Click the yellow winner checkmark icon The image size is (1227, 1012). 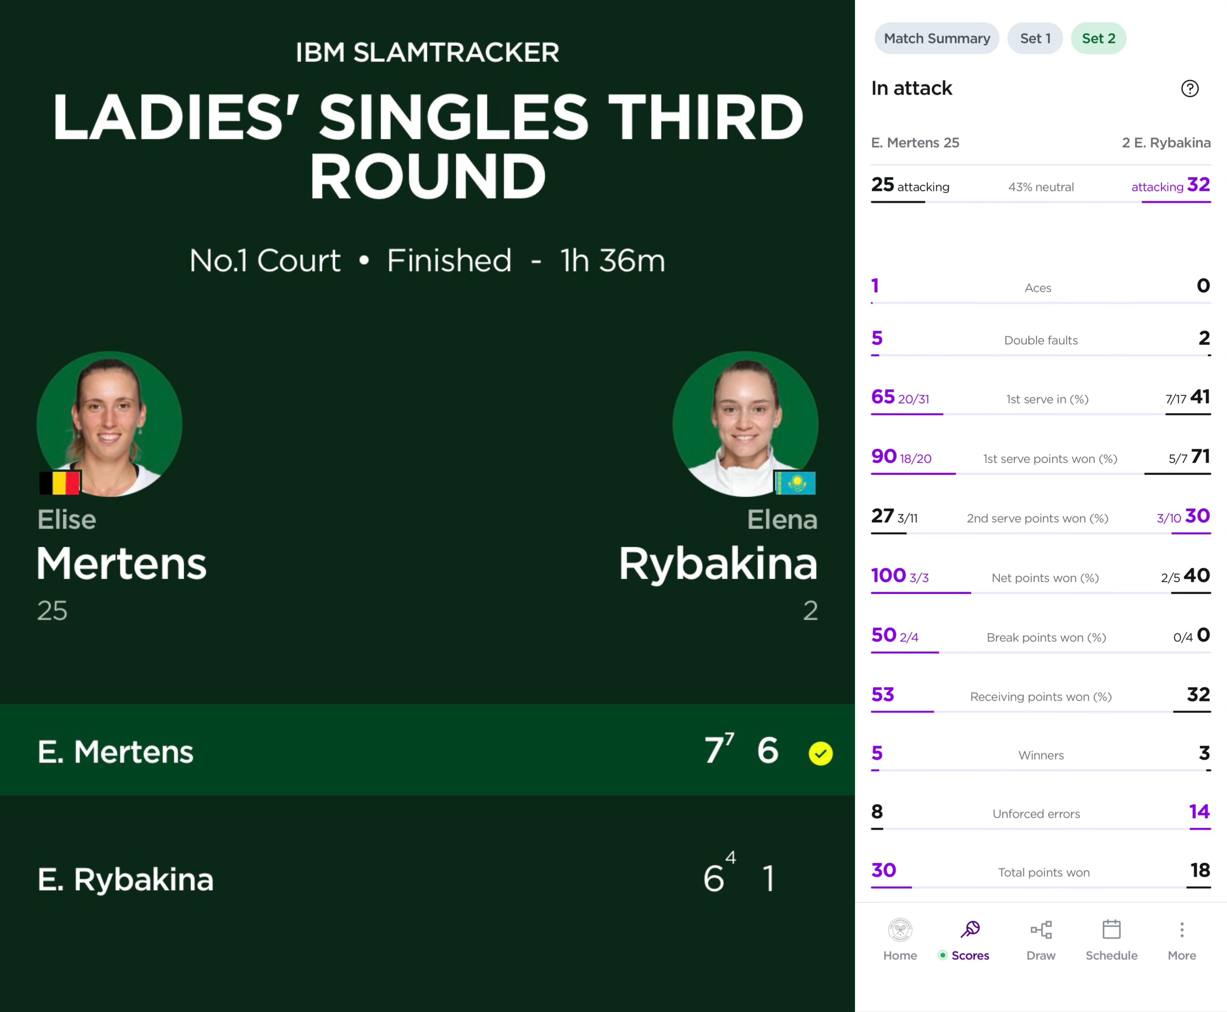[x=821, y=754]
